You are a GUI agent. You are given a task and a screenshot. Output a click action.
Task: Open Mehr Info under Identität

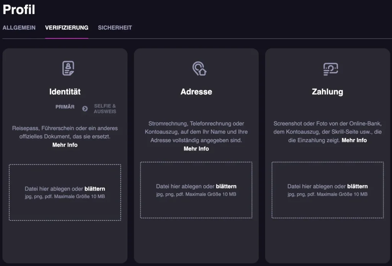pos(65,145)
